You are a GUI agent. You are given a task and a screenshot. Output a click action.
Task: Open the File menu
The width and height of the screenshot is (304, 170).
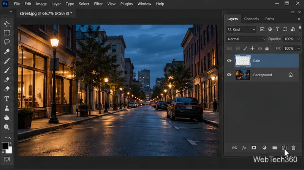17,4
